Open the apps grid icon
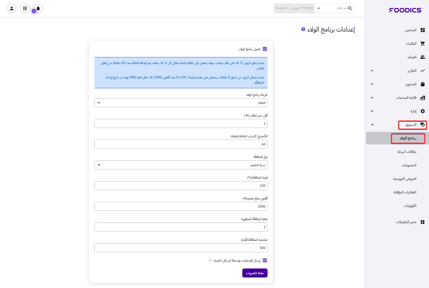The height and width of the screenshot is (288, 429). tap(25, 8)
